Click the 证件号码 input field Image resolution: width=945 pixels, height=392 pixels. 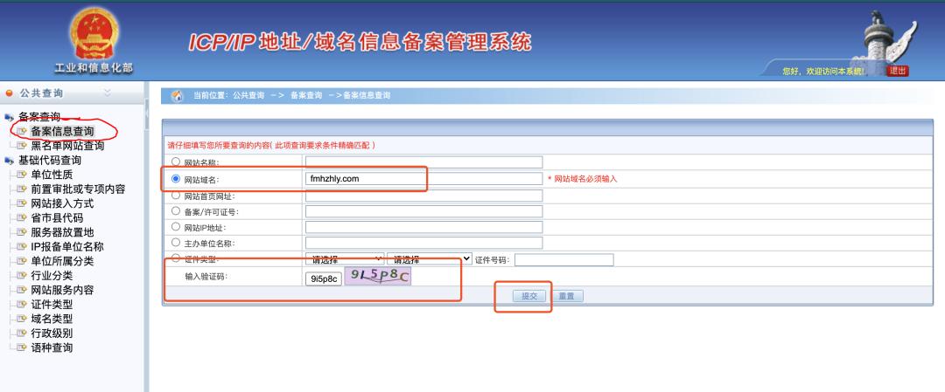[x=564, y=259]
